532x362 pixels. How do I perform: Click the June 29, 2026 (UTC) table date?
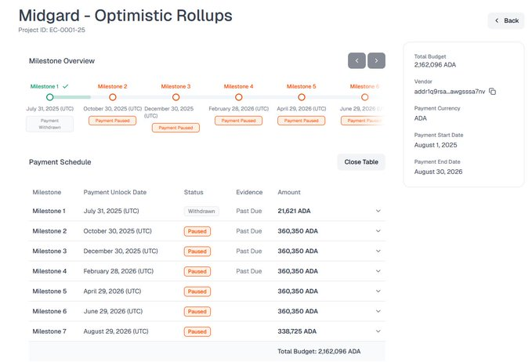[x=113, y=311]
